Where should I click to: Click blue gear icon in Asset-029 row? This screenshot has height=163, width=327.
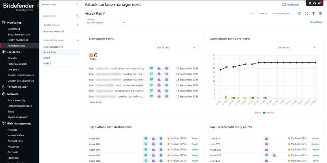pos(161,150)
